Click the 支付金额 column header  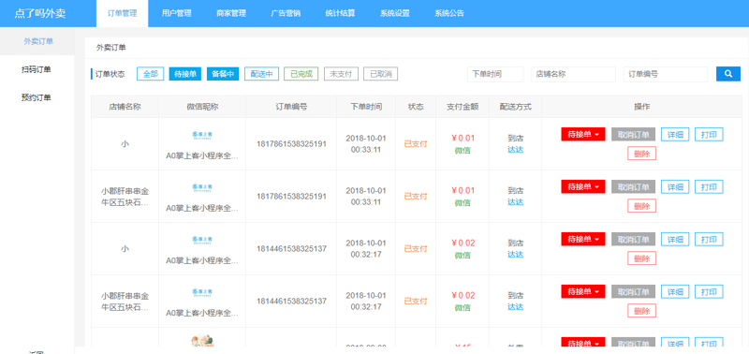(x=463, y=107)
